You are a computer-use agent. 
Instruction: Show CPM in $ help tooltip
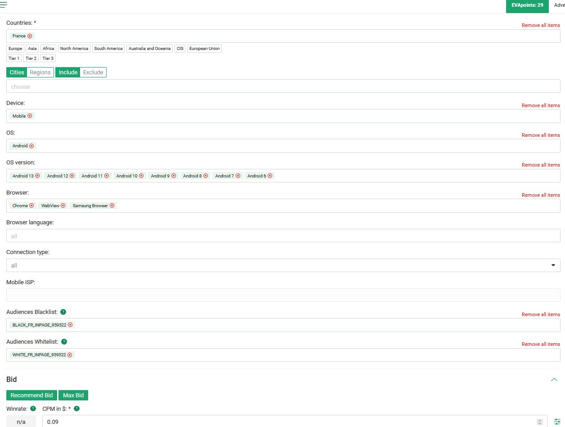pos(76,409)
